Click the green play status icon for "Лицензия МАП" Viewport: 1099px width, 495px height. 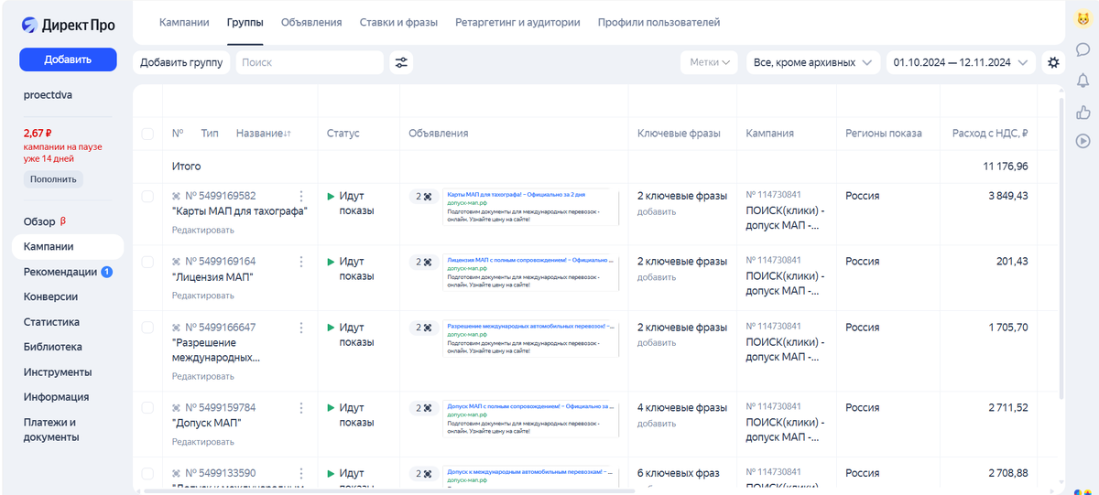click(332, 262)
